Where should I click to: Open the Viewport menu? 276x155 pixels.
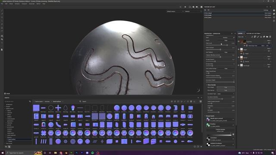24,4
